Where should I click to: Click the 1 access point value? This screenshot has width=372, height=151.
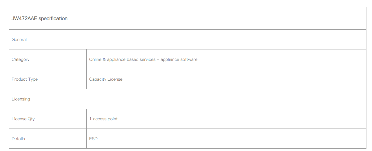(x=103, y=119)
